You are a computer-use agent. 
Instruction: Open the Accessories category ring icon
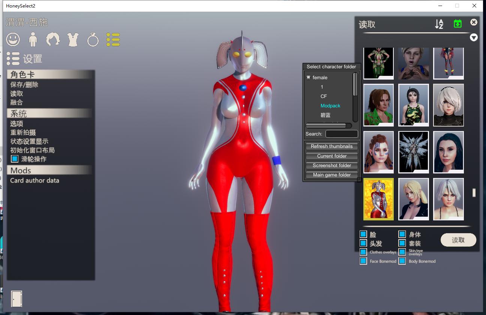coord(93,39)
